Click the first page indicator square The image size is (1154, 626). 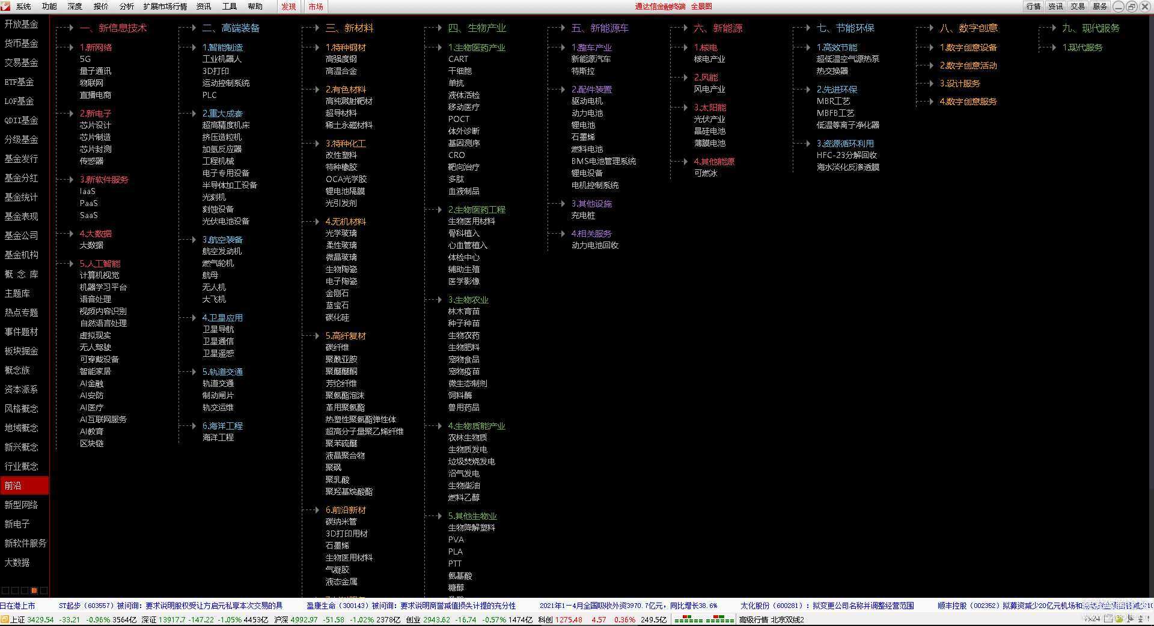click(5, 591)
